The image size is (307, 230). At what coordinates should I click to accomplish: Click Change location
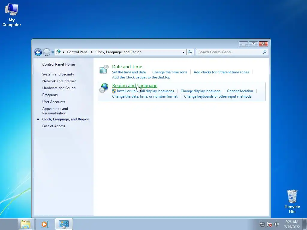240,91
